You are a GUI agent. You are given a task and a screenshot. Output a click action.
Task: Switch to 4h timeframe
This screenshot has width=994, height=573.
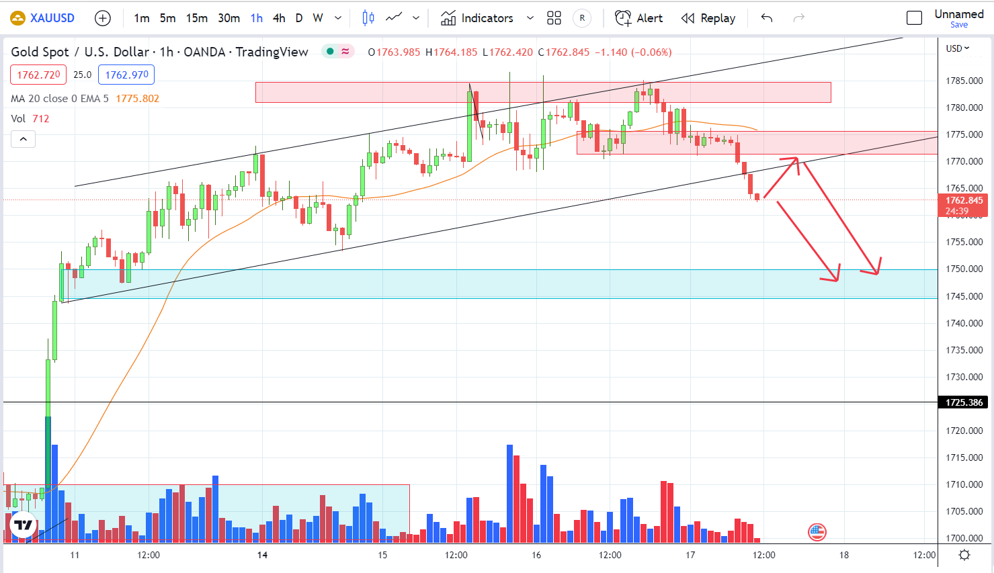pos(279,18)
